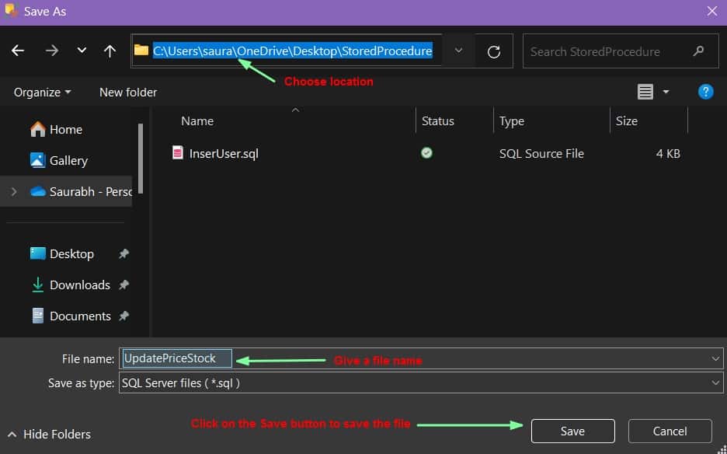Screen dimensions: 727x454
Task: Click the sync status checkmark on InserUser.sql
Action: tap(426, 153)
